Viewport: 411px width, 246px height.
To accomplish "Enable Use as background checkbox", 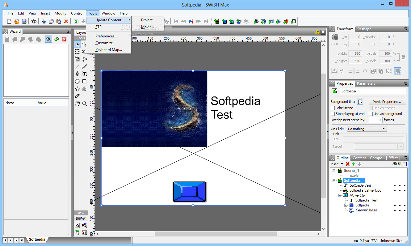I will (x=371, y=114).
